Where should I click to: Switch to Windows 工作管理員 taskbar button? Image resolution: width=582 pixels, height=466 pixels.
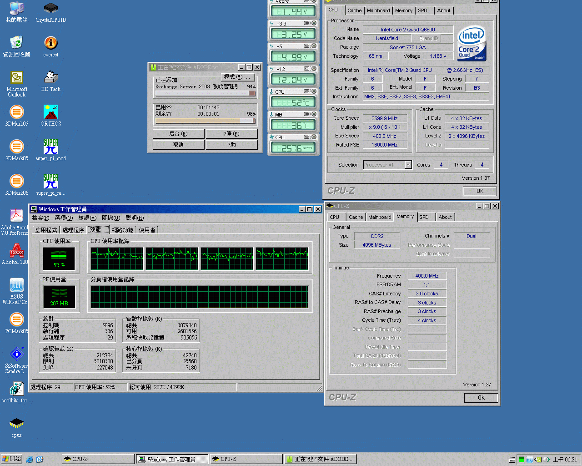click(172, 459)
